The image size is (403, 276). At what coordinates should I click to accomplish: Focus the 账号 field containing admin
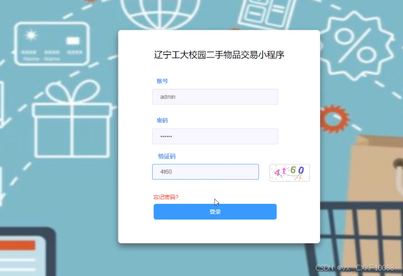(215, 97)
